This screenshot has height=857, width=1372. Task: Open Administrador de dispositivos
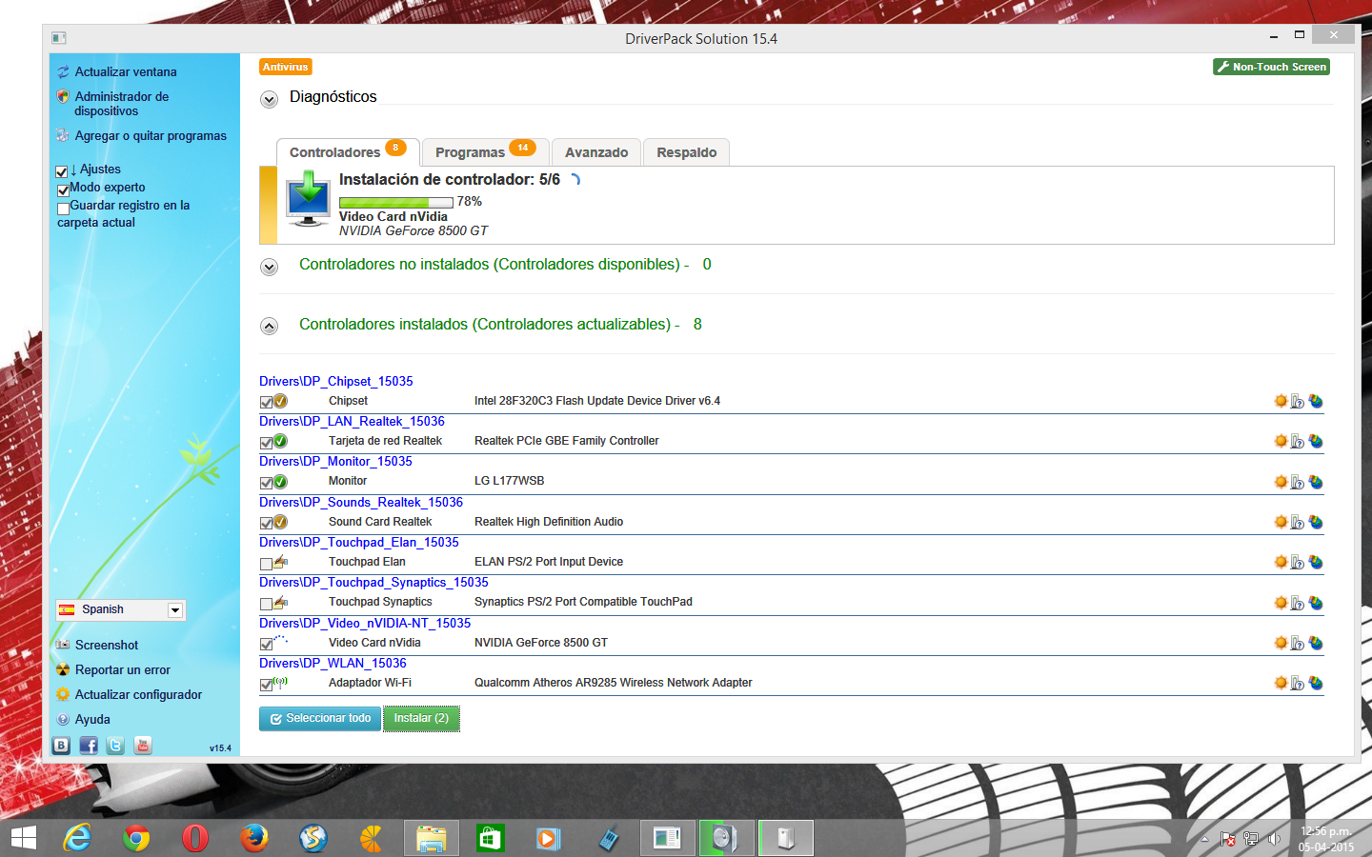coord(121,104)
